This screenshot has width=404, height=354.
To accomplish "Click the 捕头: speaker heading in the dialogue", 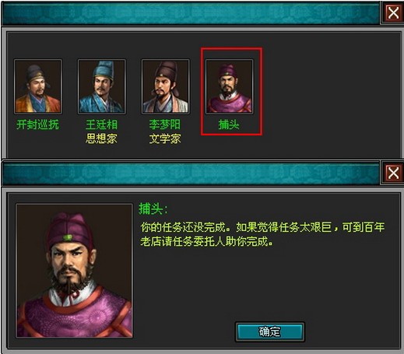I will 153,209.
